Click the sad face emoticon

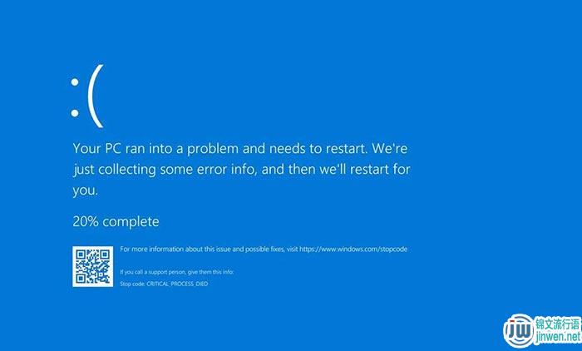point(86,96)
